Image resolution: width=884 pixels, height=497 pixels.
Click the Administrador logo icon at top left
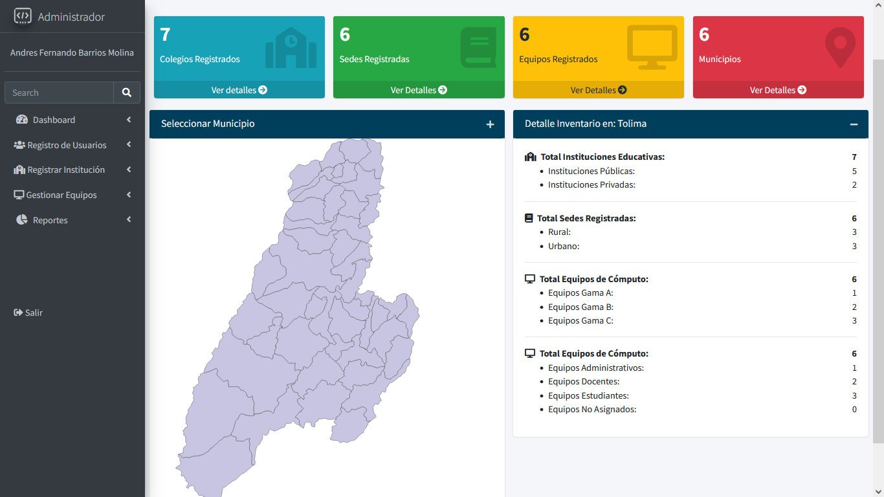[21, 16]
